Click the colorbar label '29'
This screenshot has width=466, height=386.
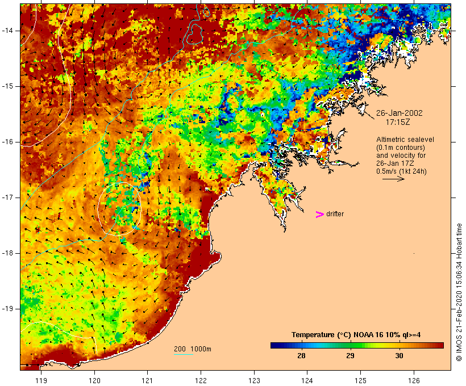(351, 355)
